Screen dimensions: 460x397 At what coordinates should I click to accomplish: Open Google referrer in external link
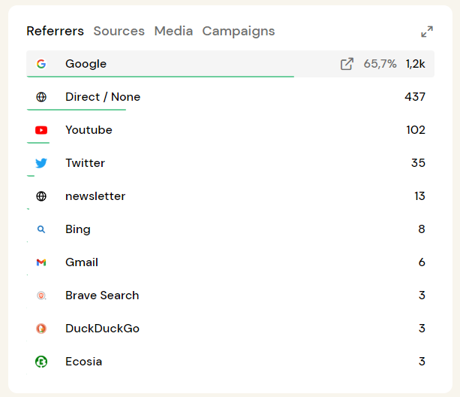[347, 64]
